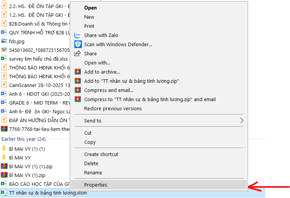290x198 pixels.
Task: Click the Excel icon of survey tìm hiểu chủ đề.xlsx
Action: [x=4, y=58]
